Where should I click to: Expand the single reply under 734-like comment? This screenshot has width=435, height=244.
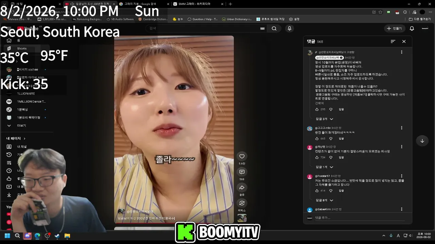pos(325,167)
